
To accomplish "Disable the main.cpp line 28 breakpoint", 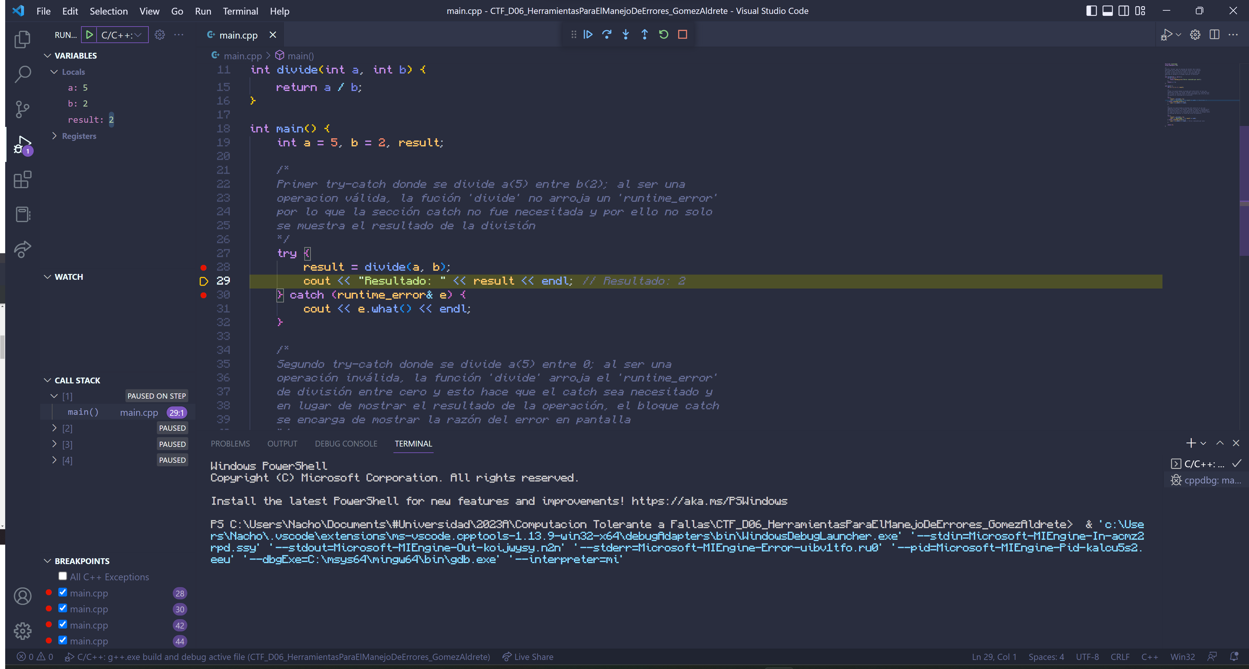I will (x=63, y=592).
